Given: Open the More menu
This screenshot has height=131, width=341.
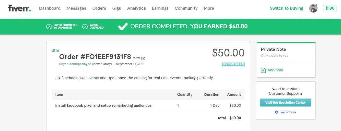Looking at the screenshot, I should click(x=209, y=8).
